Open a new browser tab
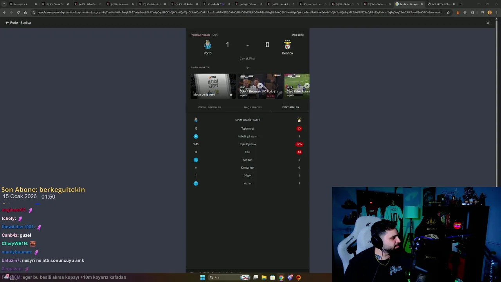 click(461, 4)
